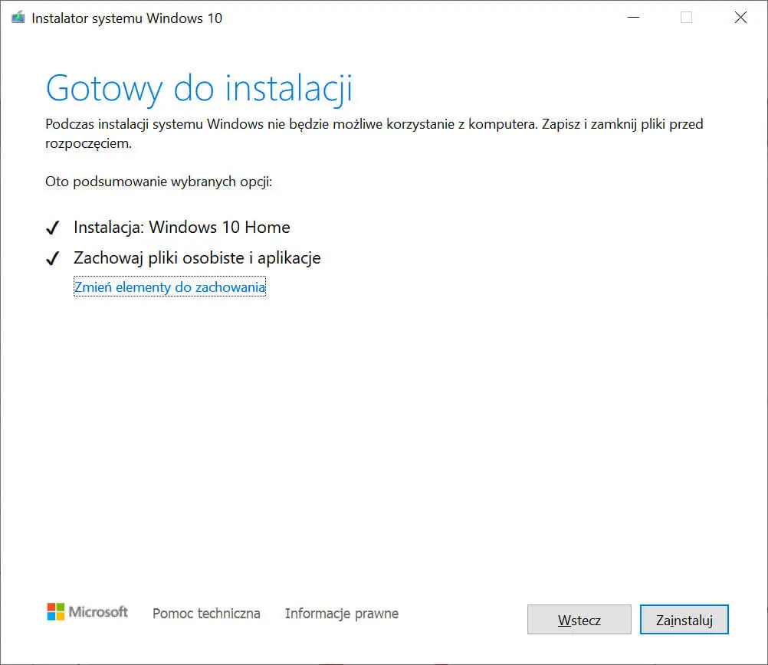Click the colorful Microsoft four-square logo
The height and width of the screenshot is (665, 768).
pyautogui.click(x=56, y=612)
